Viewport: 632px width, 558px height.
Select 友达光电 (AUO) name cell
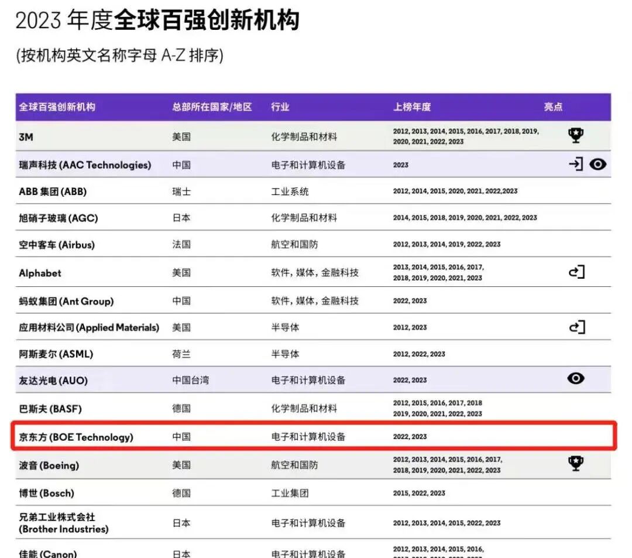(x=53, y=380)
